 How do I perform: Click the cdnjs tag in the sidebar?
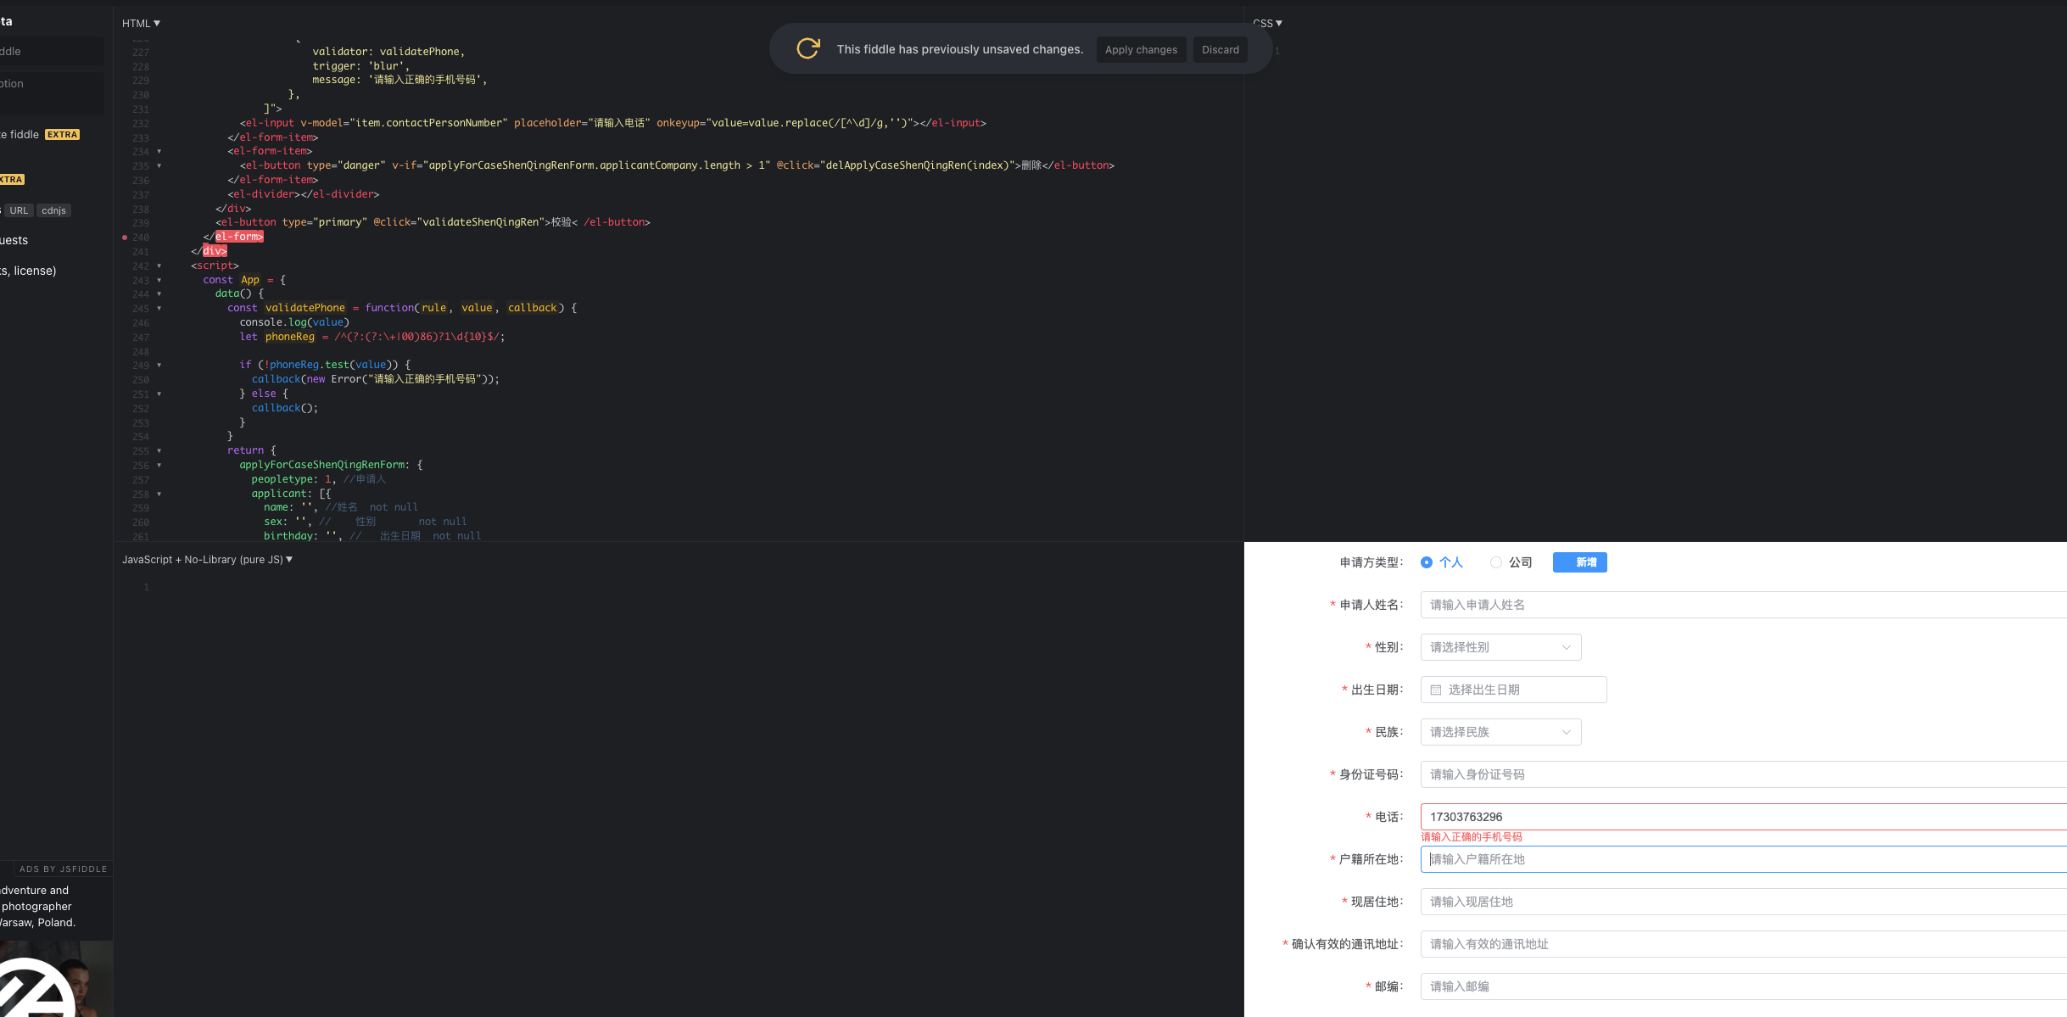coord(53,210)
